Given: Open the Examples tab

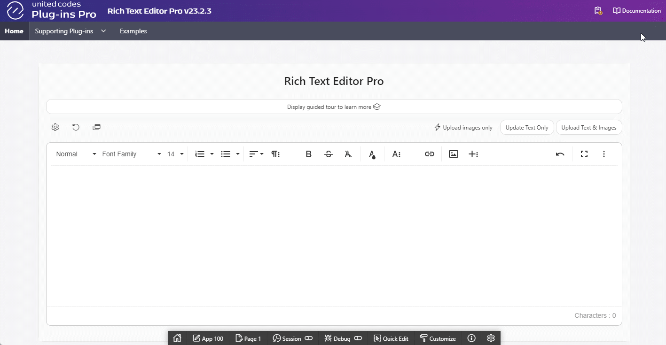Looking at the screenshot, I should tap(133, 31).
